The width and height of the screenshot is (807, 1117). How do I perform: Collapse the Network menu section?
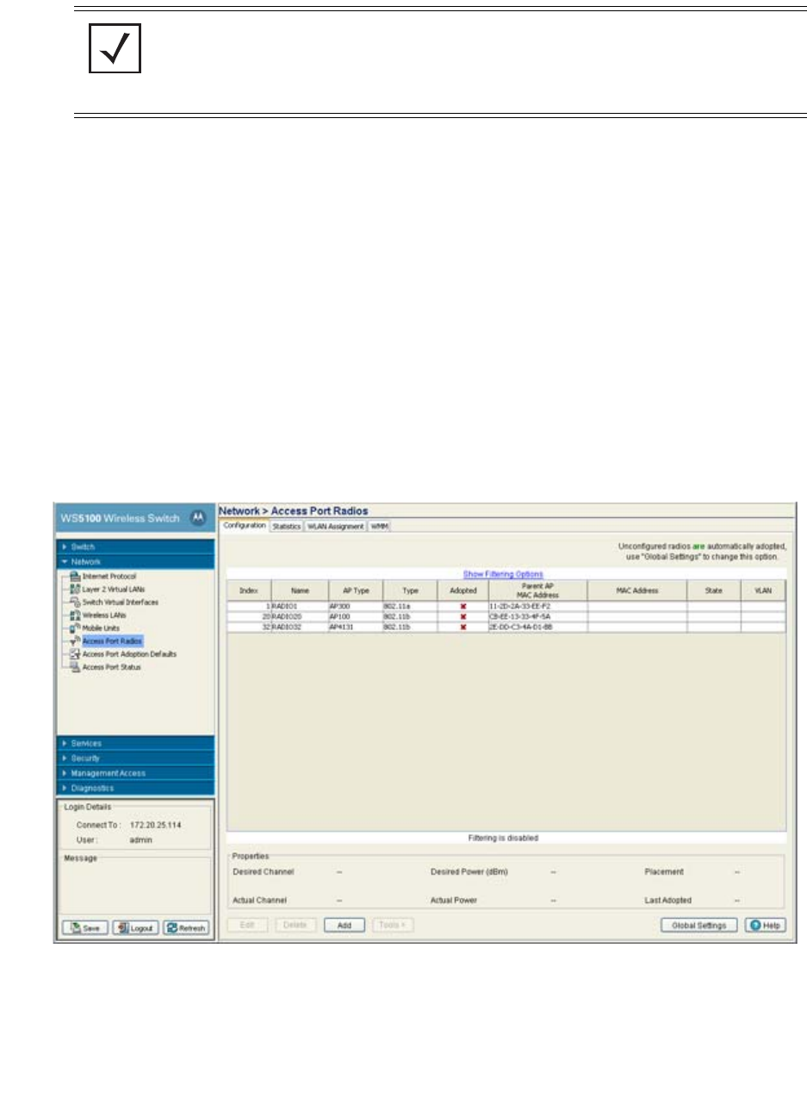coord(135,562)
